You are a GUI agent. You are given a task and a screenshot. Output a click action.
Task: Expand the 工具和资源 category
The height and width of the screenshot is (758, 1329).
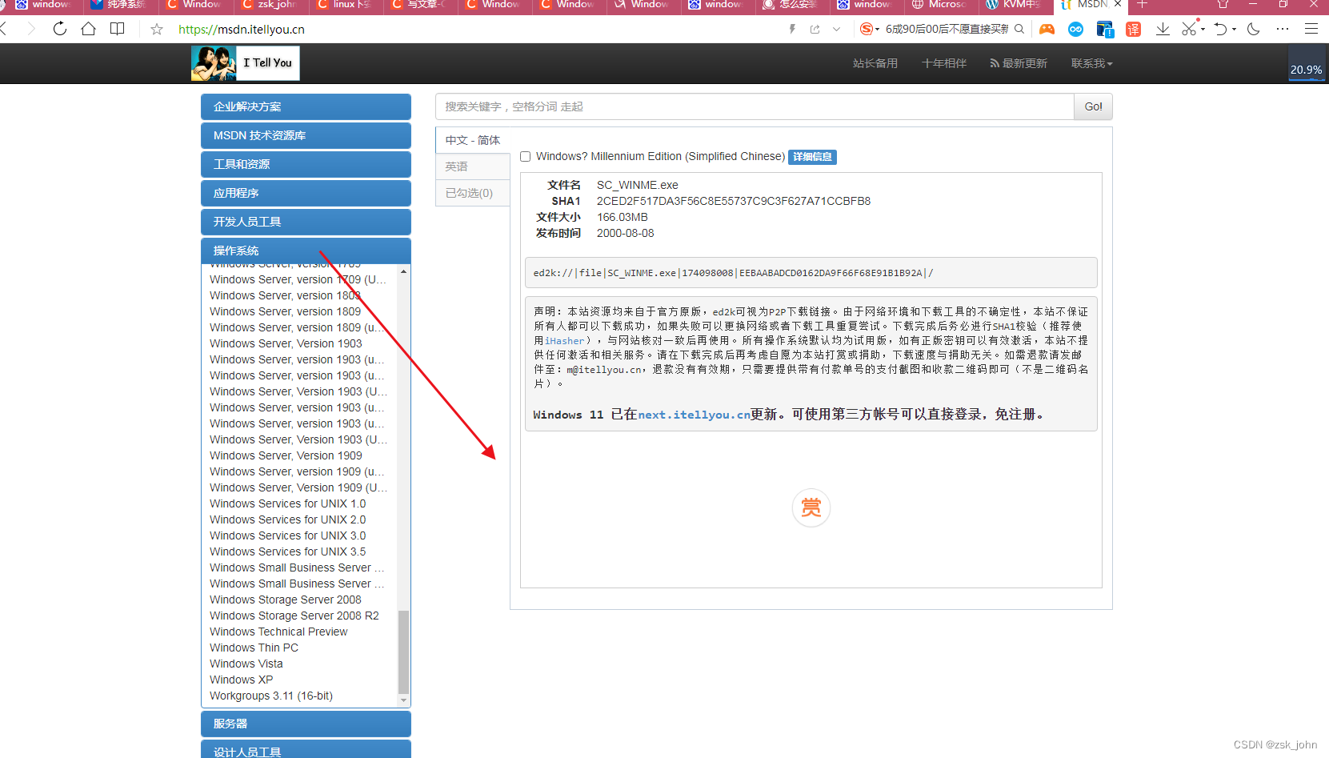pyautogui.click(x=306, y=164)
